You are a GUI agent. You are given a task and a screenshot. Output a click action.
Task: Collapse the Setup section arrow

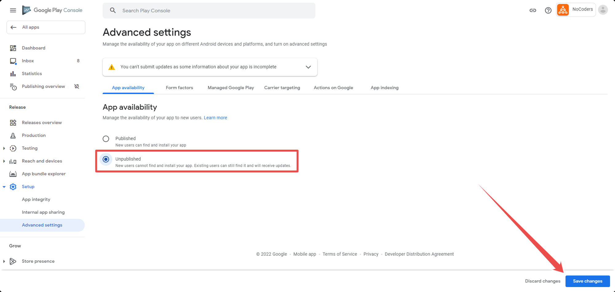tap(4, 187)
